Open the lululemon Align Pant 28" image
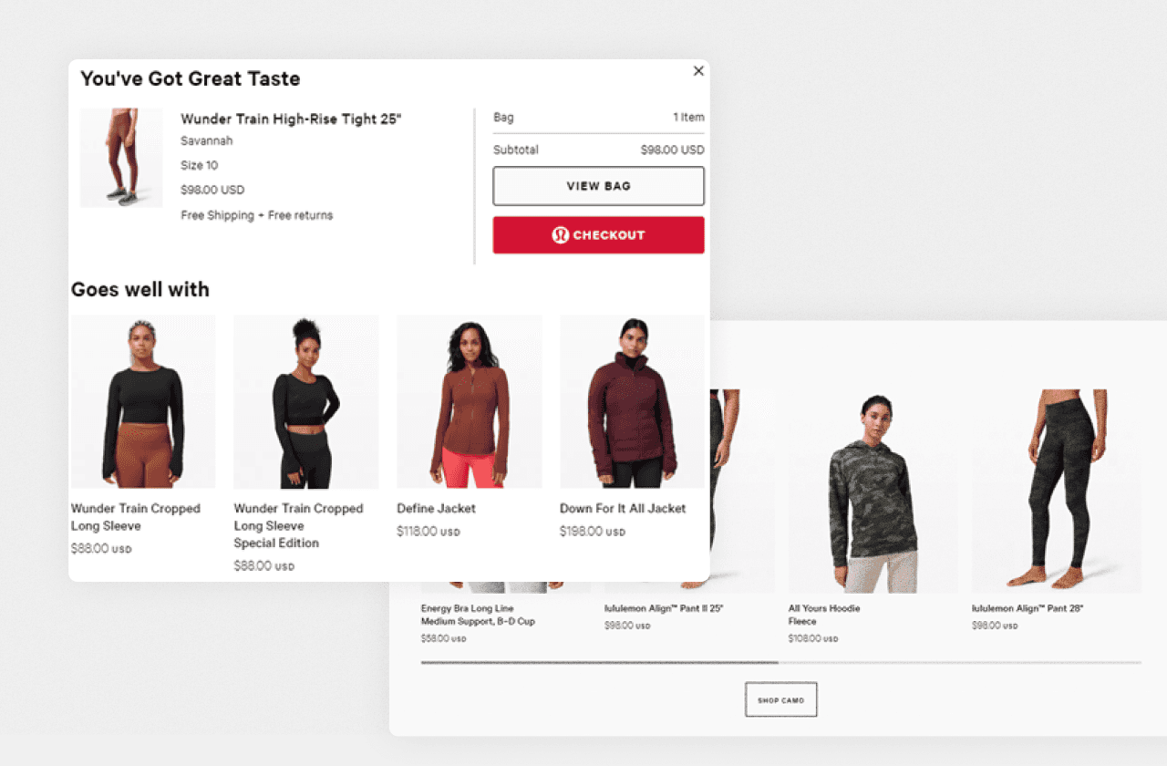The height and width of the screenshot is (766, 1167). click(1056, 492)
